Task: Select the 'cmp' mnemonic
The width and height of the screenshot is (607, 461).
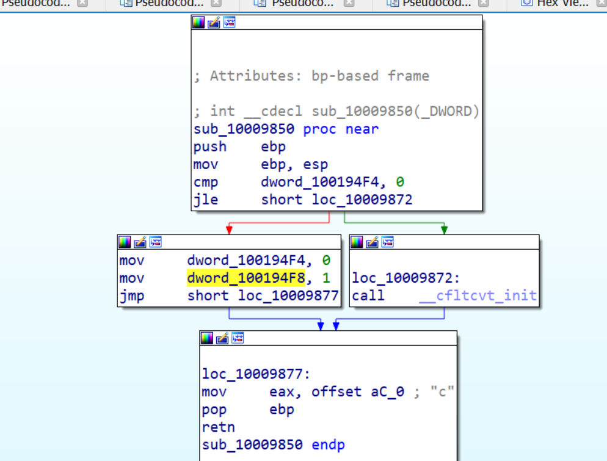Action: coord(206,182)
